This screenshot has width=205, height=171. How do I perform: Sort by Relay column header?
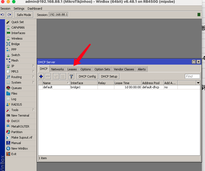[106, 83]
